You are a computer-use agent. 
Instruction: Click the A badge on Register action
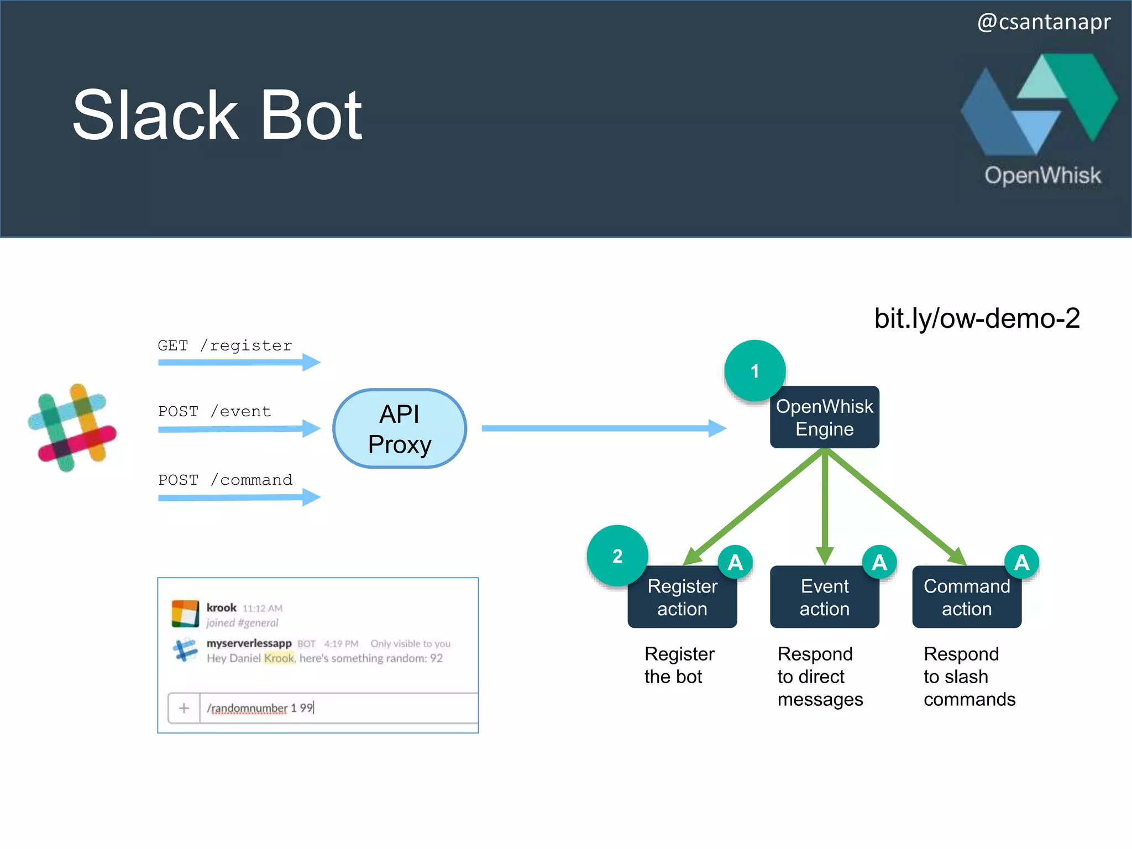tap(735, 562)
